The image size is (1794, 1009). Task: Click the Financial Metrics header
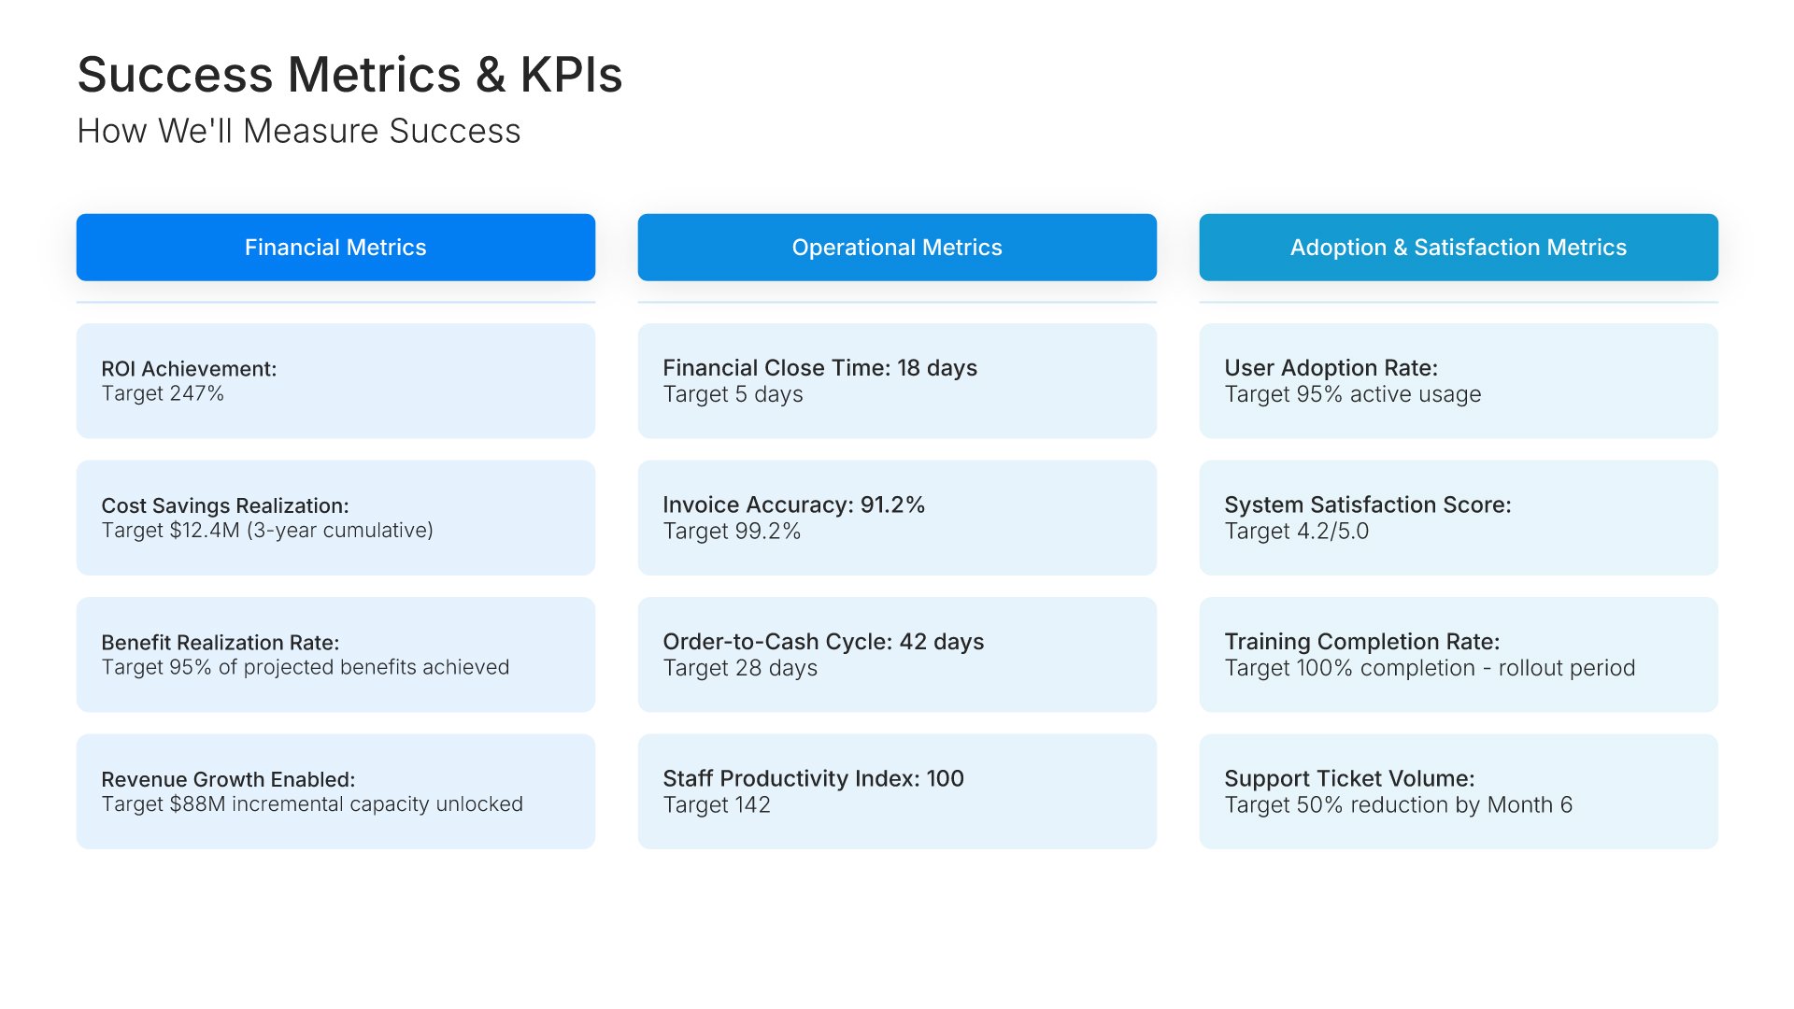pos(335,248)
